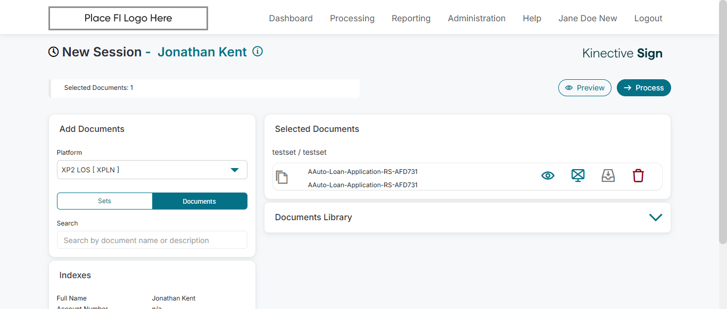Go to the Reporting menu
The image size is (727, 309).
411,18
